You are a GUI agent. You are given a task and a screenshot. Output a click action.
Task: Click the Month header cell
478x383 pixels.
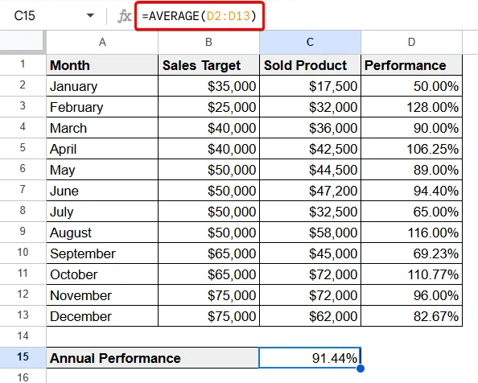pos(102,65)
